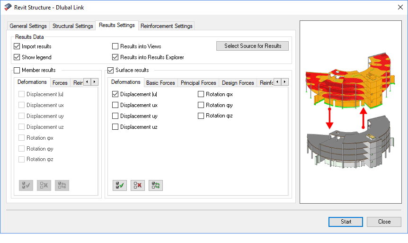Deselect all surface deformation results icon
Screen dimensions: 408x243
[x=138, y=185]
